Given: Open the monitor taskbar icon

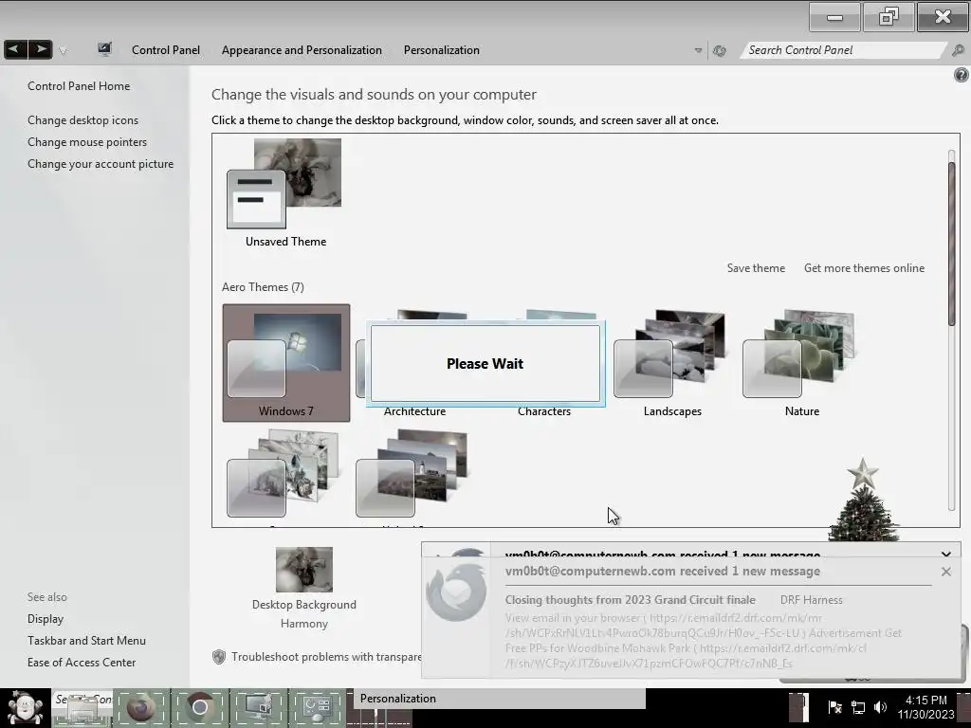Looking at the screenshot, I should click(258, 707).
